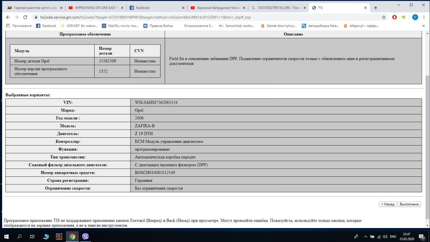The width and height of the screenshot is (430, 242).
Task: Open Chrome's three-dot menu
Action: [x=424, y=17]
